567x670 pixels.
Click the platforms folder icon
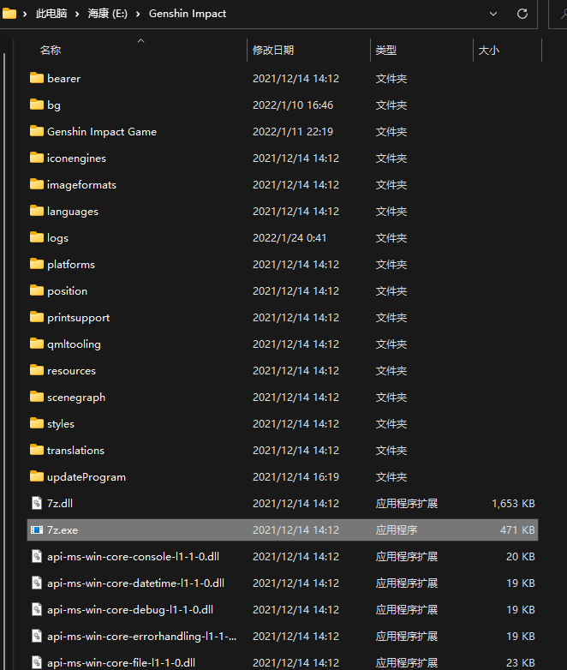coord(37,264)
